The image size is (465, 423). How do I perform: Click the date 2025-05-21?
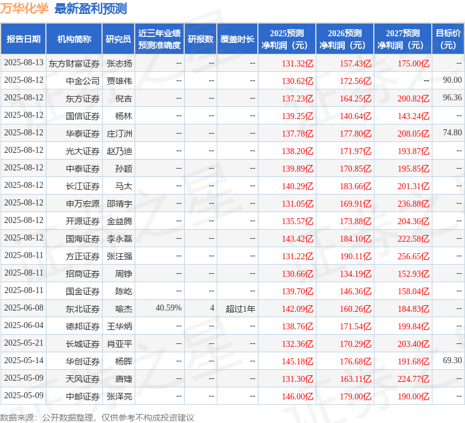tap(24, 343)
